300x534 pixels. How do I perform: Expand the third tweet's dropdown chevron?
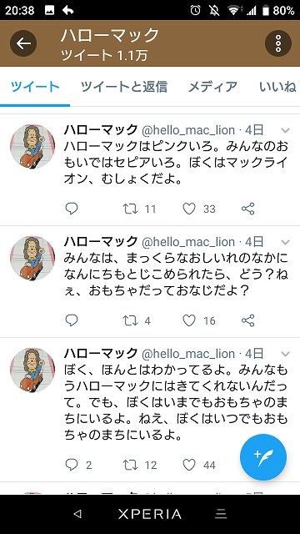pos(285,354)
